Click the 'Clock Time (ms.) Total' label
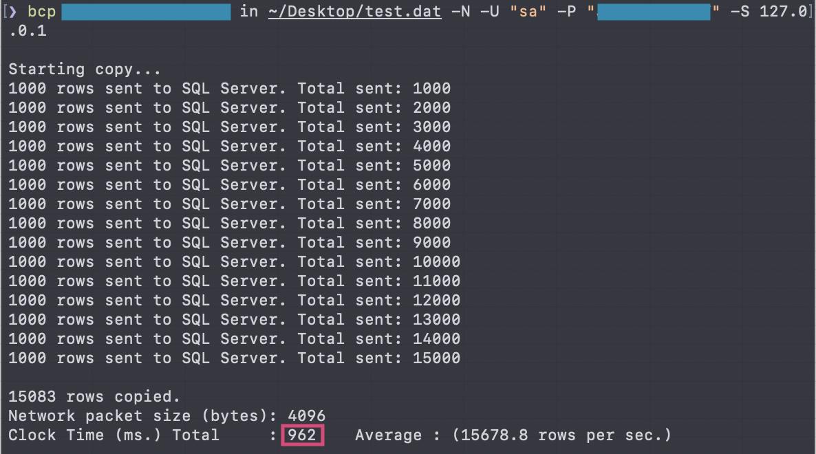816x454 pixels. (x=114, y=435)
